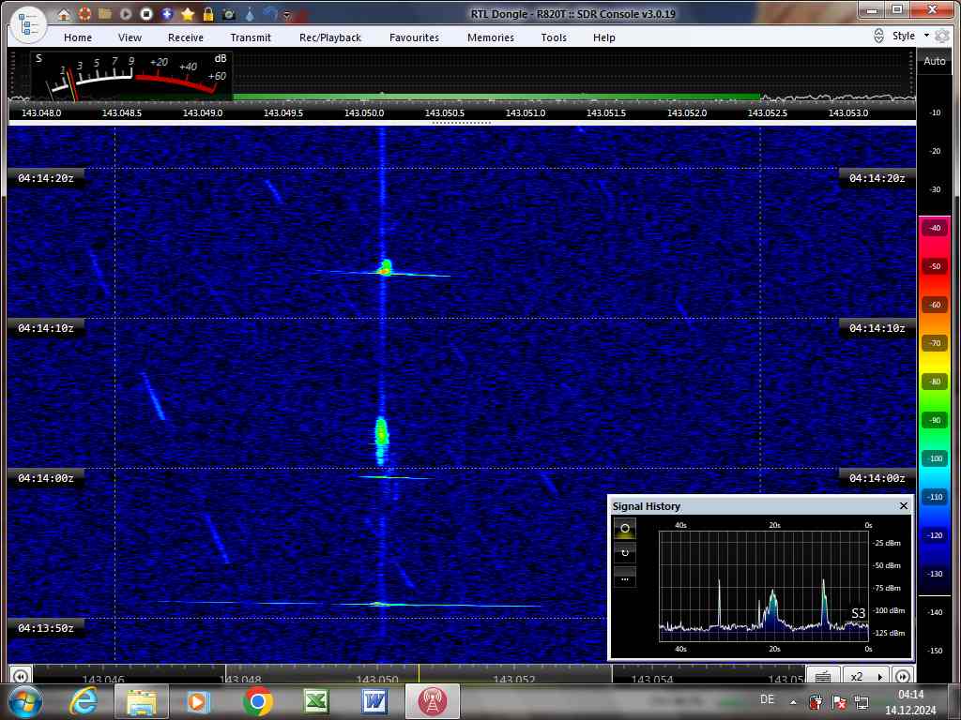961x720 pixels.
Task: Open Windows Explorer from taskbar
Action: (x=143, y=701)
